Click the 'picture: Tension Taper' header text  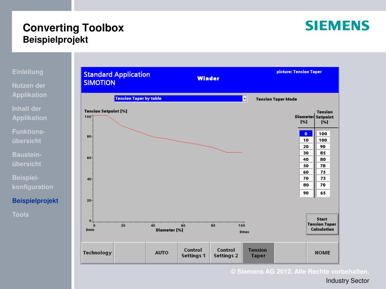coord(299,72)
